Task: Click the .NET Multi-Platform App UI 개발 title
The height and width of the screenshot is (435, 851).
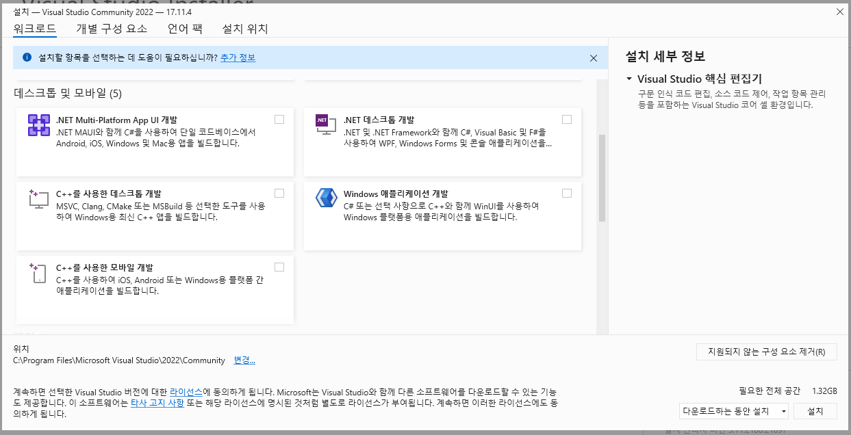Action: [x=116, y=120]
